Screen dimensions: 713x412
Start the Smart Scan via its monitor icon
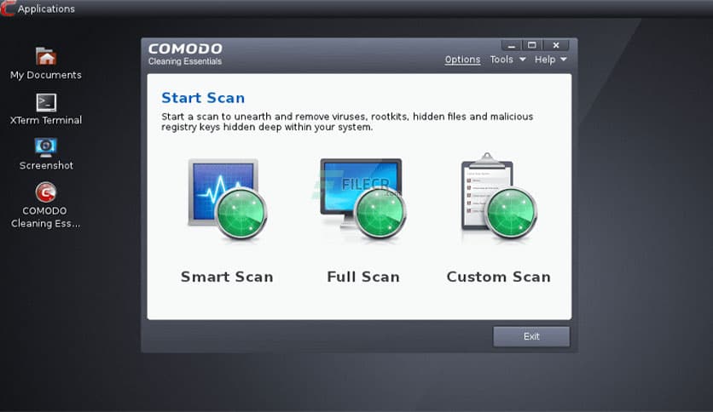(228, 198)
